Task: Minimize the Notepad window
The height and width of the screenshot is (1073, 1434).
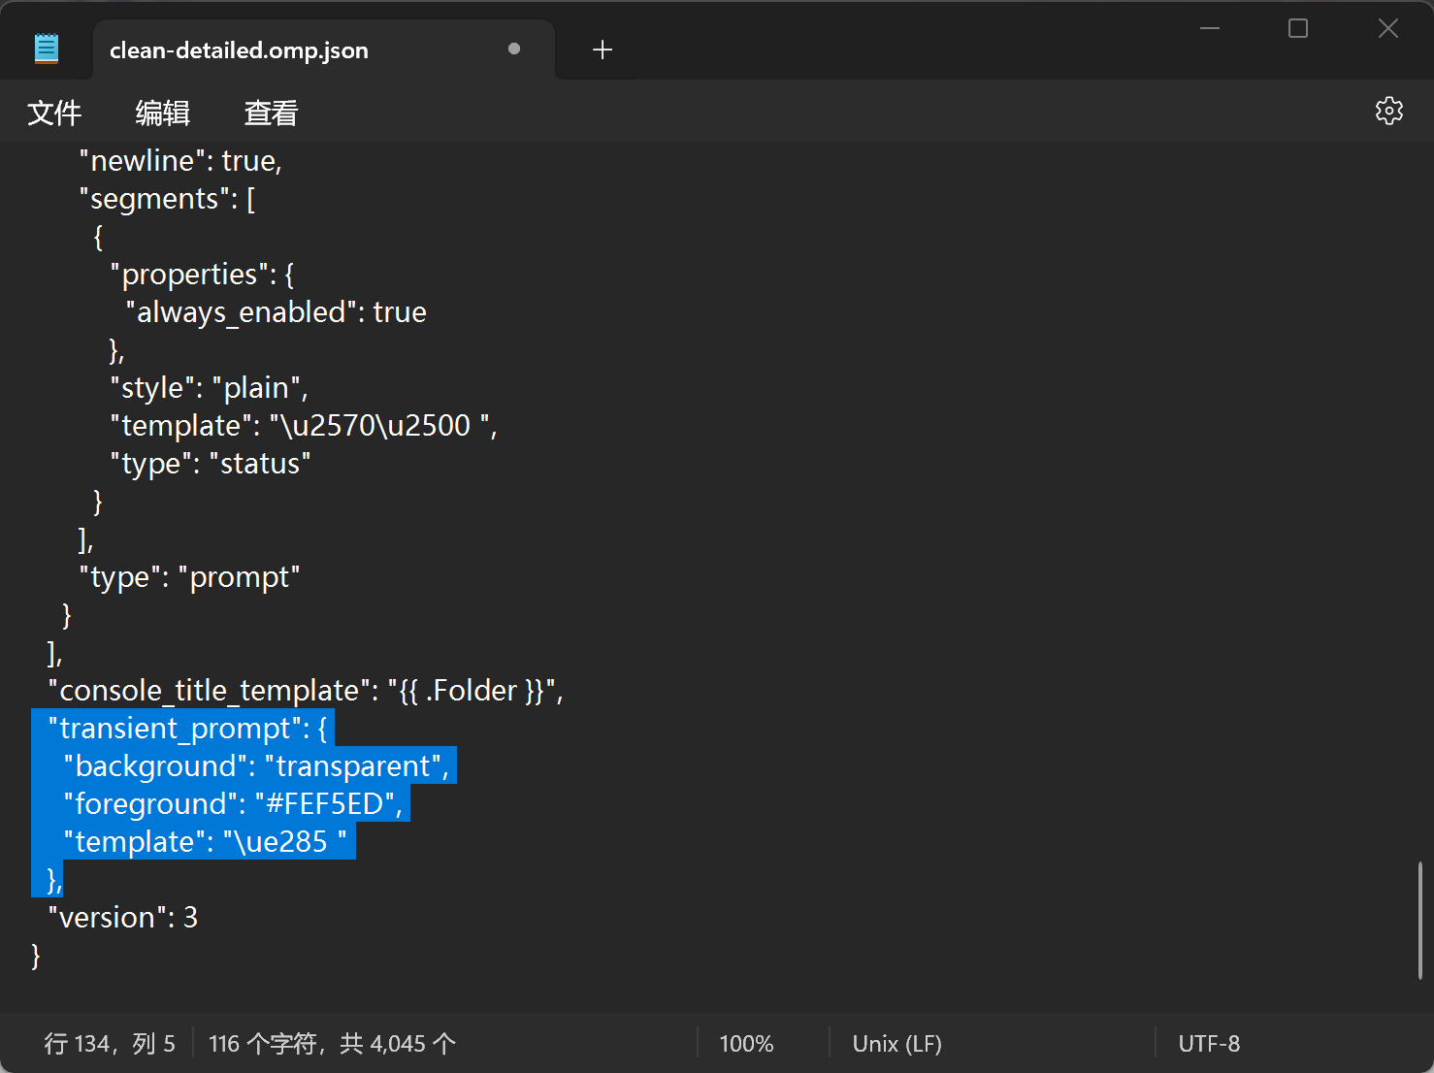Action: 1209,28
